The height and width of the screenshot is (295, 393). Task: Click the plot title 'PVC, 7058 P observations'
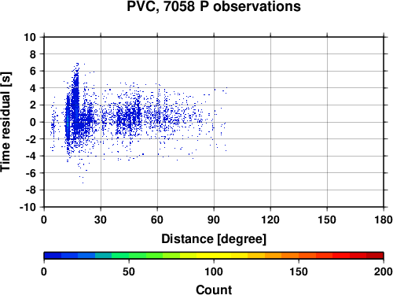click(214, 6)
